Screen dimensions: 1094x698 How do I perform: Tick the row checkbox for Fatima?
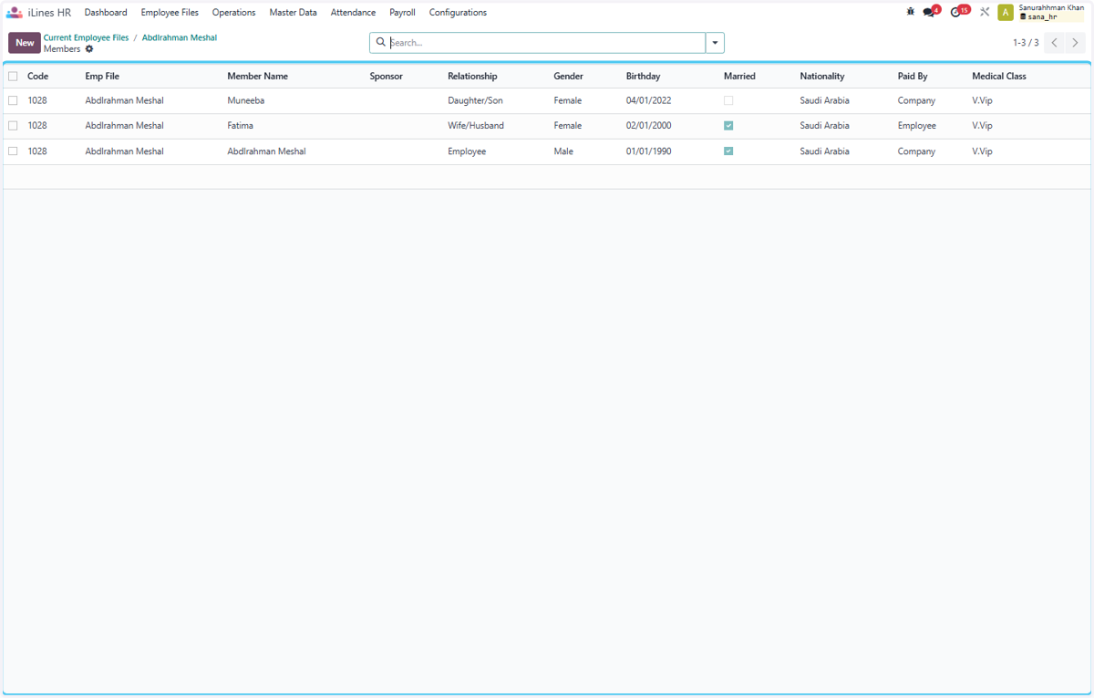pyautogui.click(x=13, y=126)
